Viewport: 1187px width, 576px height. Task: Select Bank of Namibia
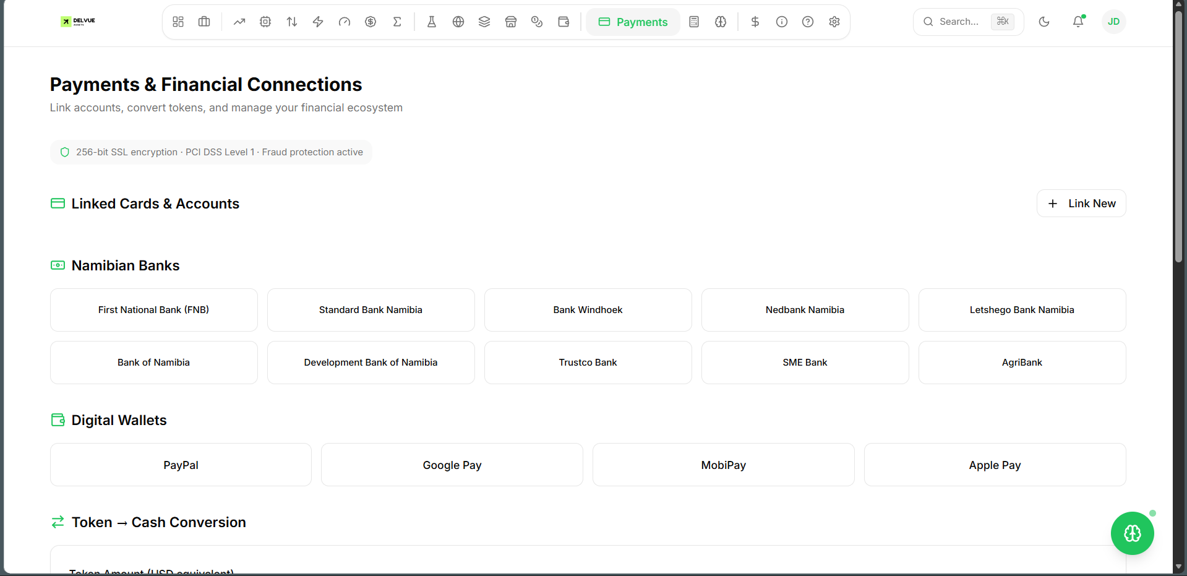pos(154,363)
